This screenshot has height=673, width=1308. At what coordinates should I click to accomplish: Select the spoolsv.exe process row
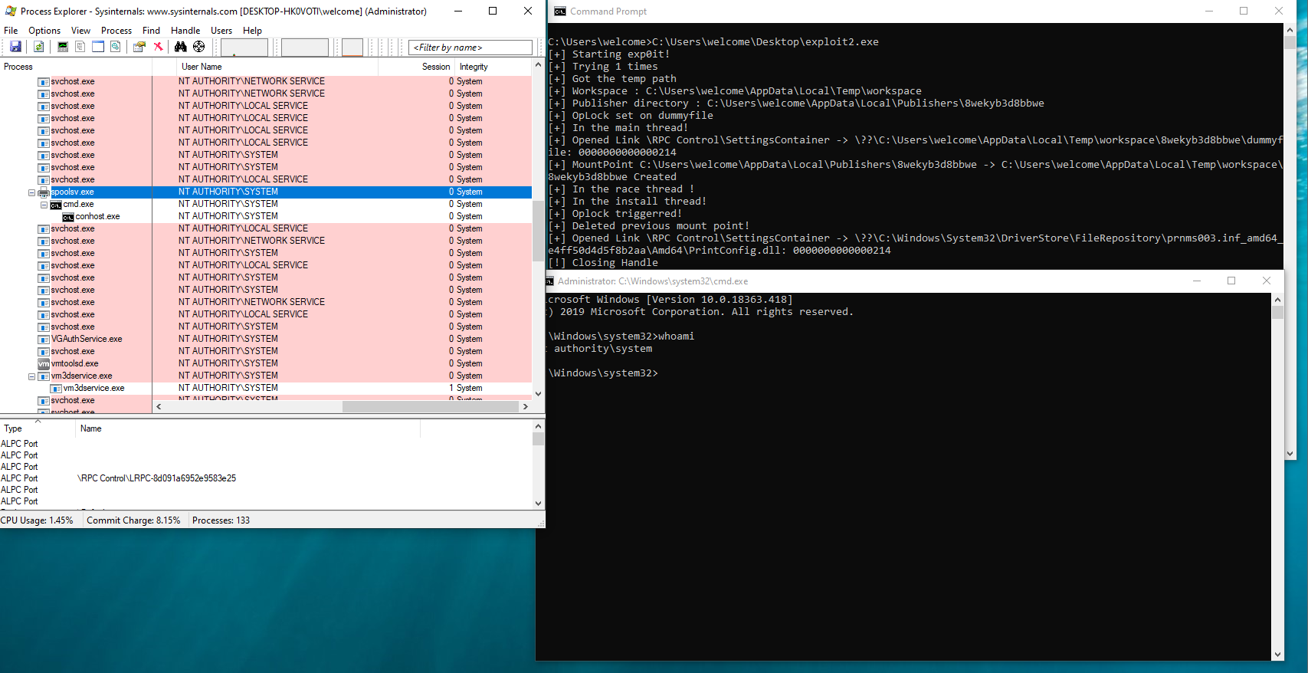[266, 192]
